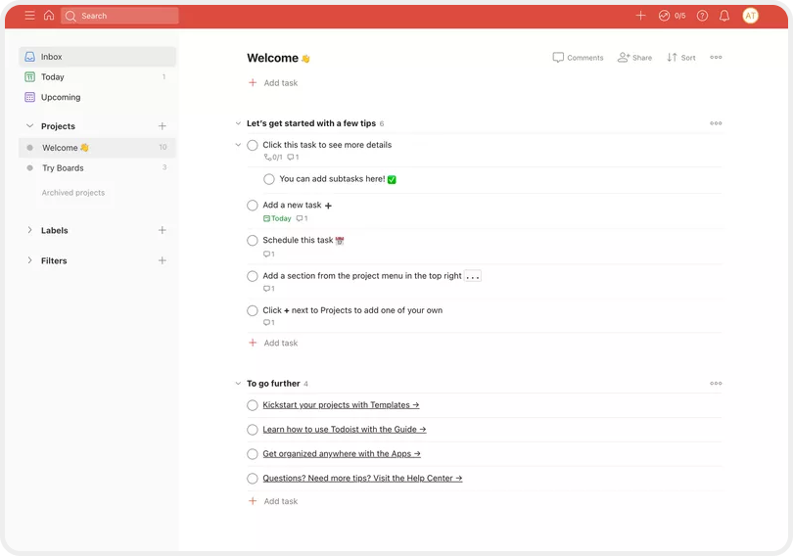Open 'Kickstart your projects with Templates' link

click(341, 405)
